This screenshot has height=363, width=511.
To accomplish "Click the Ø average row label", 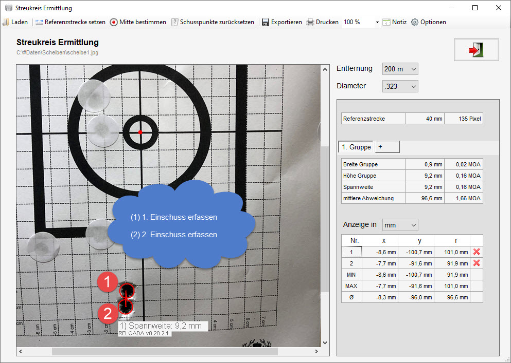I will pos(351,297).
